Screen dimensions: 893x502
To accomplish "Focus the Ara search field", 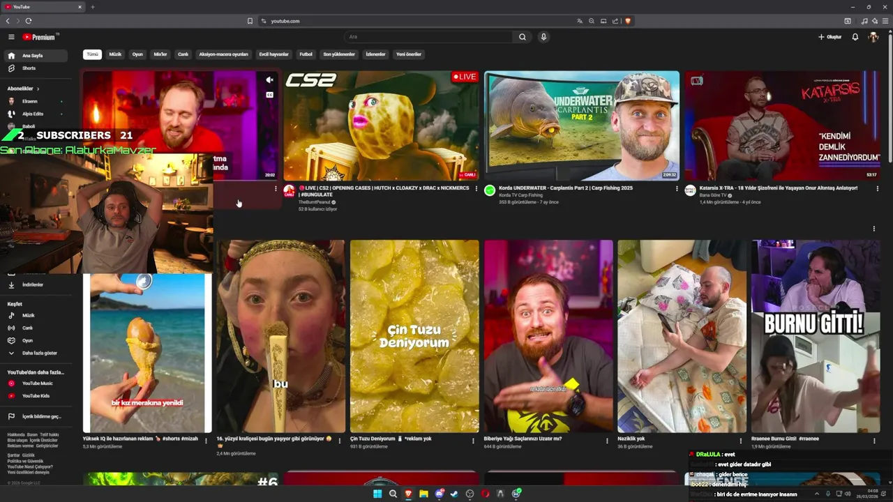I will point(429,37).
